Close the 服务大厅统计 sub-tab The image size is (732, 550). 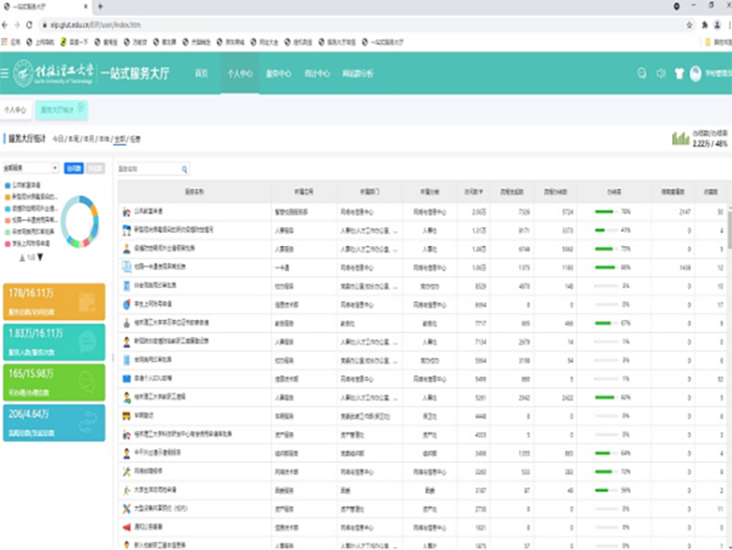point(82,108)
